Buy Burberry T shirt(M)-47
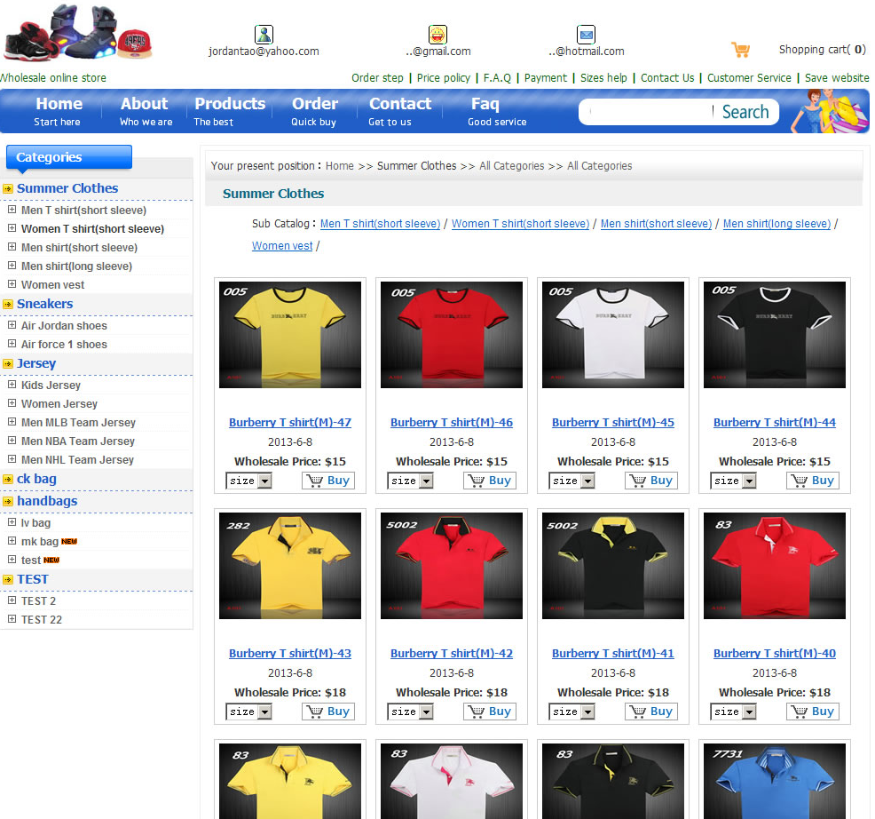 click(328, 481)
